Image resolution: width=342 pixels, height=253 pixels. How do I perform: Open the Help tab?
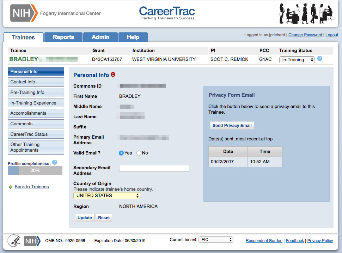[x=133, y=37]
